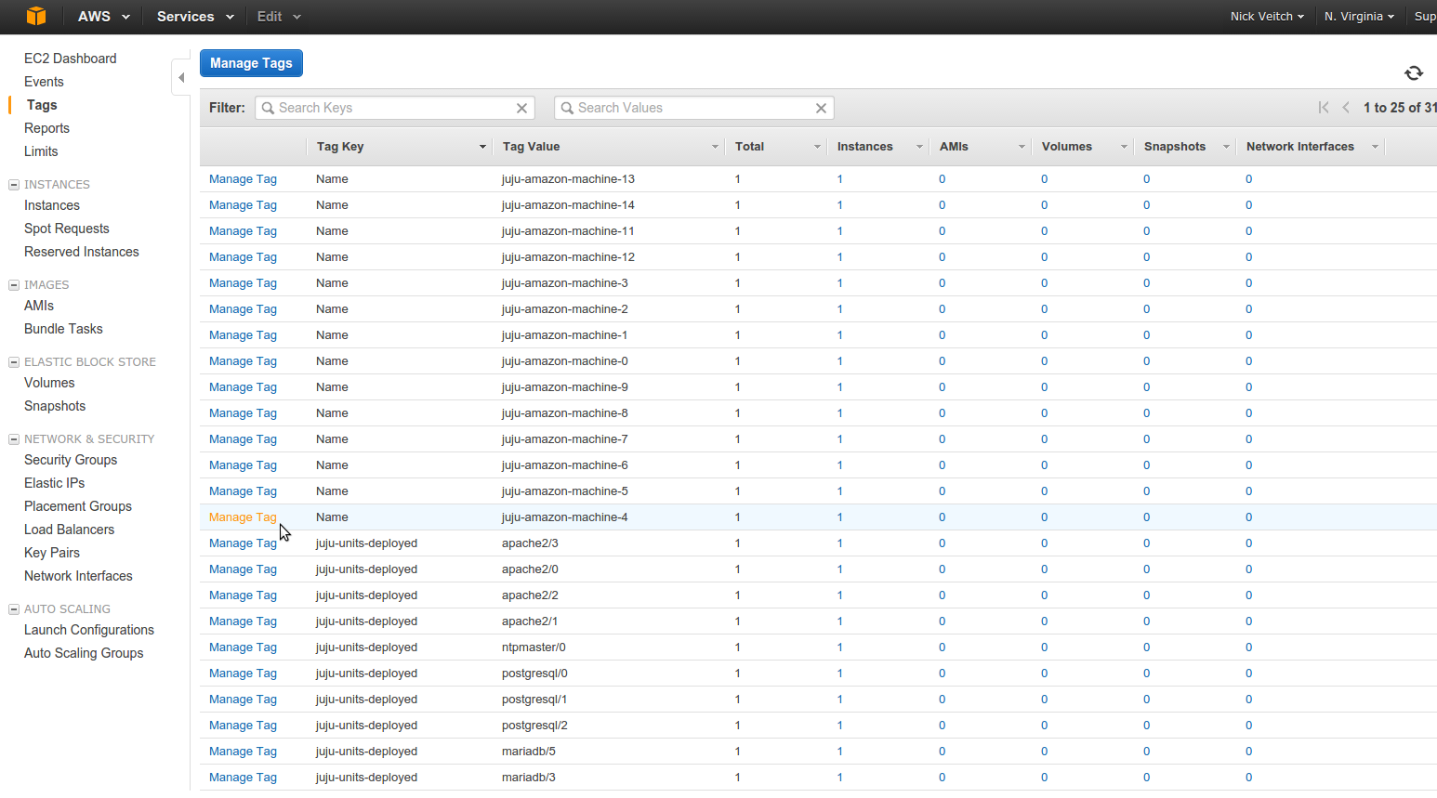Collapse the AUTO SCALING section
This screenshot has height=798, width=1437.
pyautogui.click(x=14, y=609)
